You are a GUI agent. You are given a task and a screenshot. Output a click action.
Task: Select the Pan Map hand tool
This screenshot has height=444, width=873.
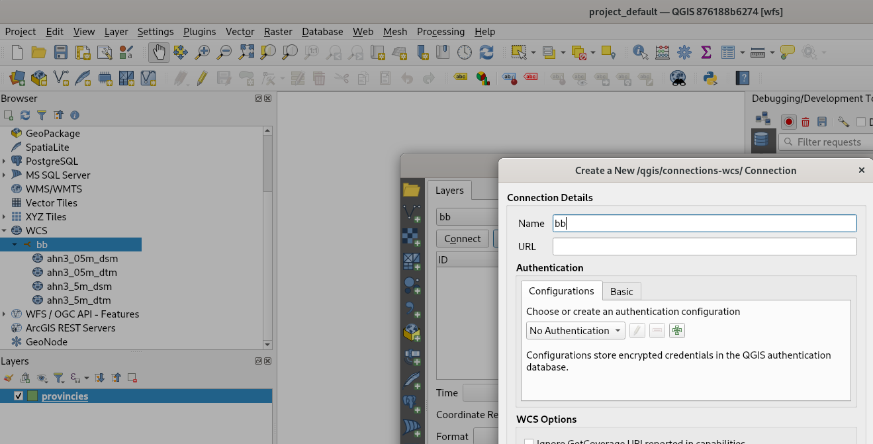[x=158, y=52]
